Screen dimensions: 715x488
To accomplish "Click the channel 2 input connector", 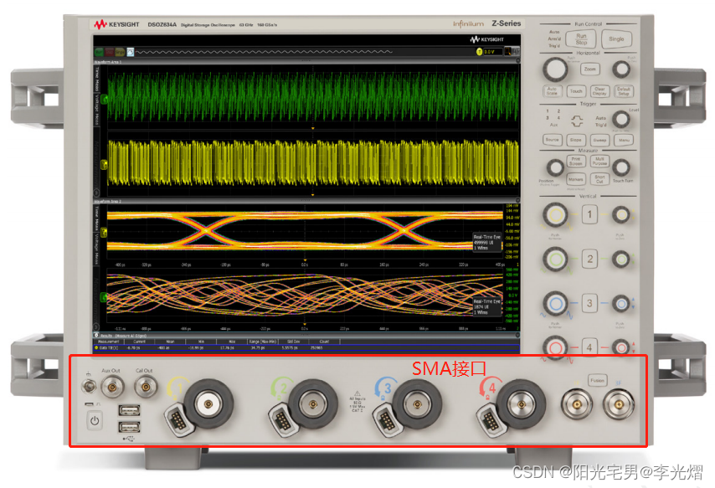I will coord(313,403).
